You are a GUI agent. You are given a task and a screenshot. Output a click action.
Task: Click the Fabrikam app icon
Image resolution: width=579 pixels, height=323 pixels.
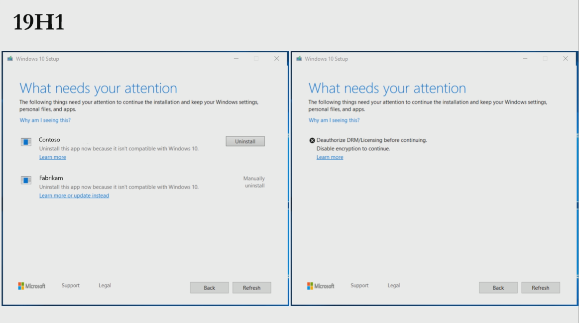26,180
